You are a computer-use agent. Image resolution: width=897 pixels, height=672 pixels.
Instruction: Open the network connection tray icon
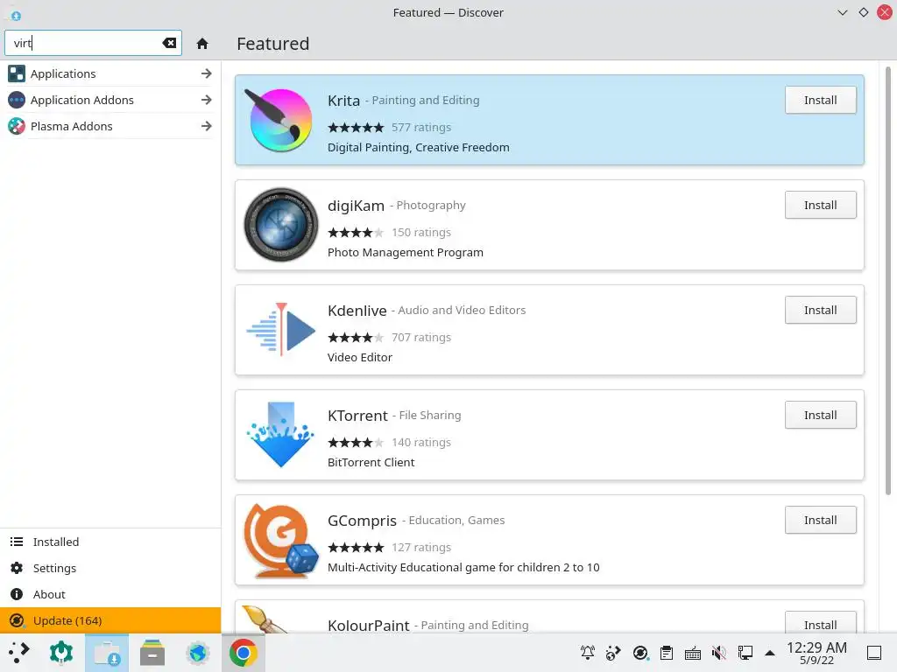pos(745,653)
